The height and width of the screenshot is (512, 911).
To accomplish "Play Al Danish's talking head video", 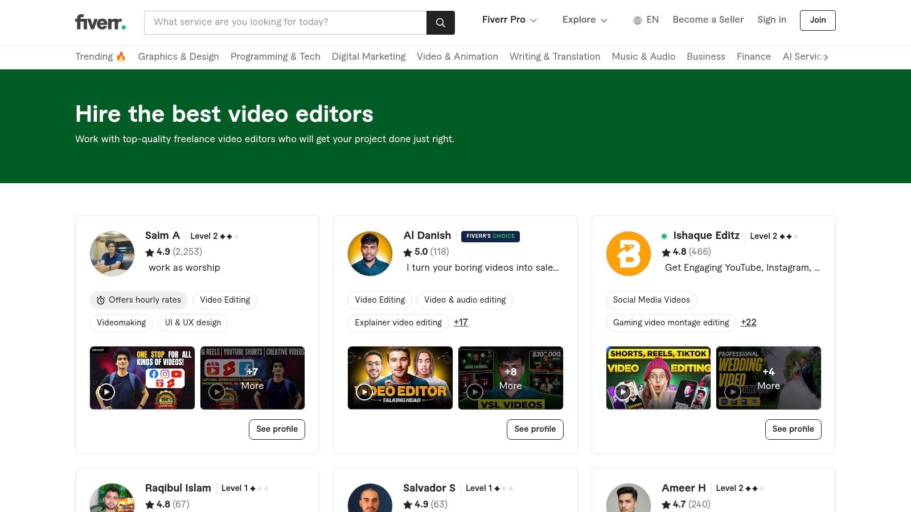I will pyautogui.click(x=364, y=392).
